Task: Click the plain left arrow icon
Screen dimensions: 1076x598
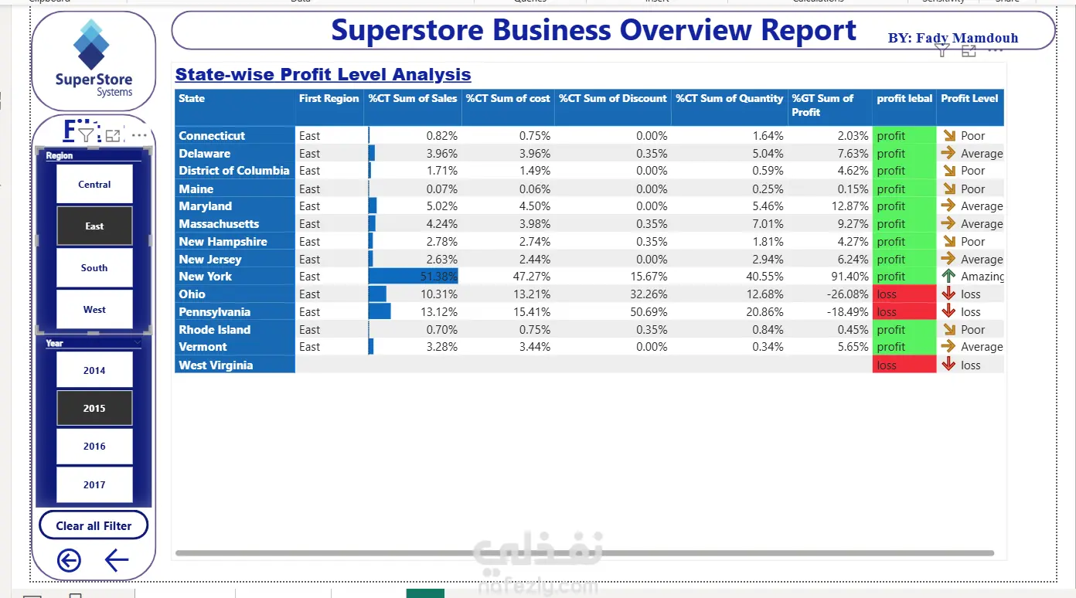Action: pyautogui.click(x=117, y=560)
